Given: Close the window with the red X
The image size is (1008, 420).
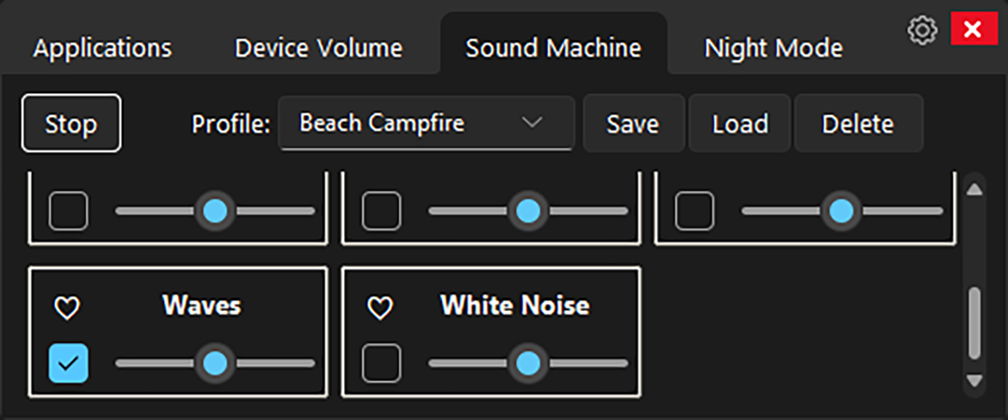Looking at the screenshot, I should (x=974, y=29).
